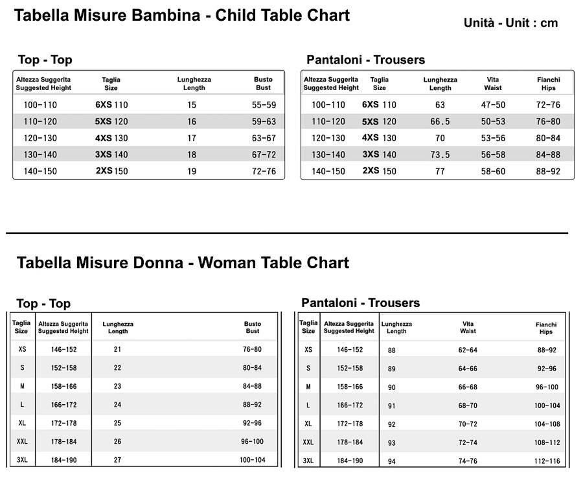
Task: Click the child Pantaloni - Trousers heading
Action: point(365,60)
